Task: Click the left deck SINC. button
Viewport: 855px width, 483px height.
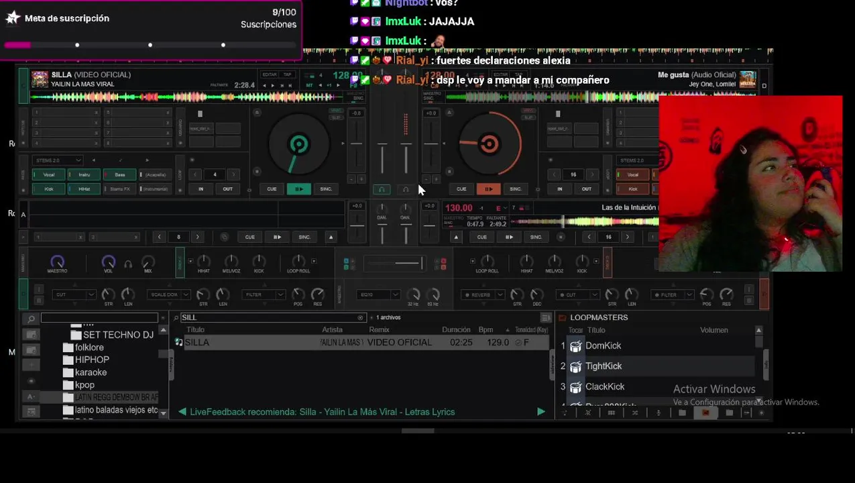Action: point(326,189)
